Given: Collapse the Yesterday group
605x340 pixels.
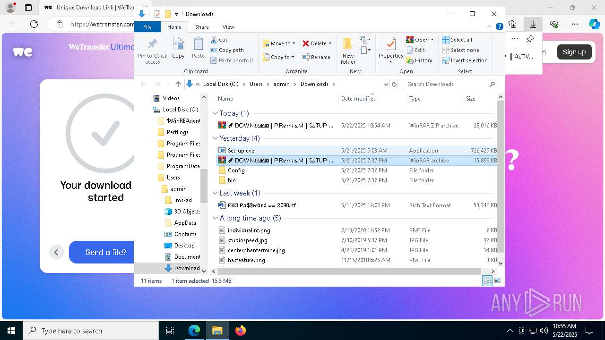Looking at the screenshot, I should pos(215,138).
